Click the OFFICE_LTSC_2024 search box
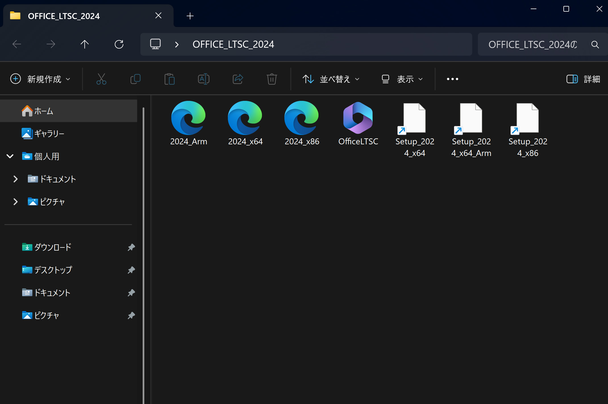 pyautogui.click(x=533, y=44)
